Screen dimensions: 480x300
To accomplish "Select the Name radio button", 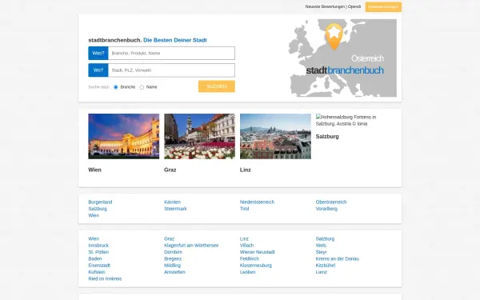I will coord(142,87).
